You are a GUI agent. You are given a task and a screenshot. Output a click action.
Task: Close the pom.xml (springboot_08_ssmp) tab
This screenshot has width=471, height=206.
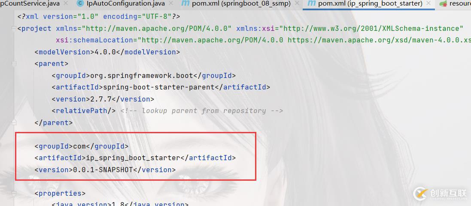297,3
